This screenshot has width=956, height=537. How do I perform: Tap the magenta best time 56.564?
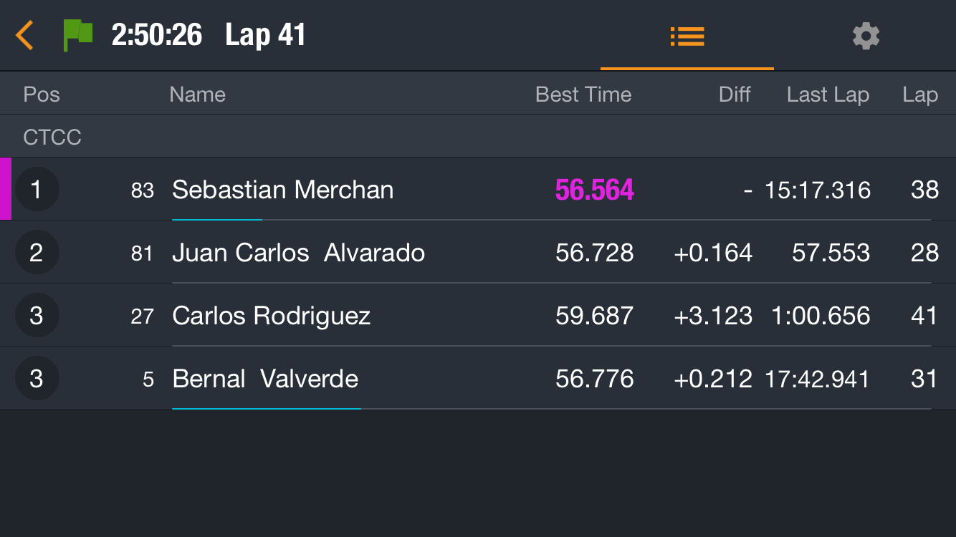tap(594, 190)
